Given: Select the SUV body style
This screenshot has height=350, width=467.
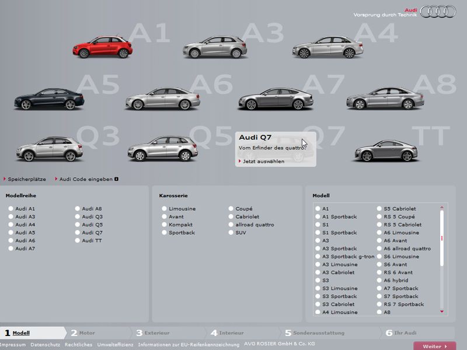Looking at the screenshot, I should [x=231, y=232].
